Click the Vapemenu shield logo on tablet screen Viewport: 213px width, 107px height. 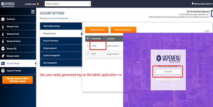click(x=159, y=58)
